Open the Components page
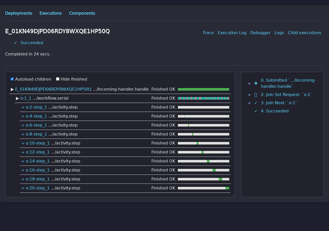Image resolution: width=329 pixels, height=231 pixels. (x=82, y=13)
